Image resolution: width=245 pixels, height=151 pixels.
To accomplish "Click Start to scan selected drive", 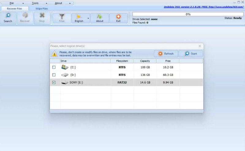I will pos(190,54).
